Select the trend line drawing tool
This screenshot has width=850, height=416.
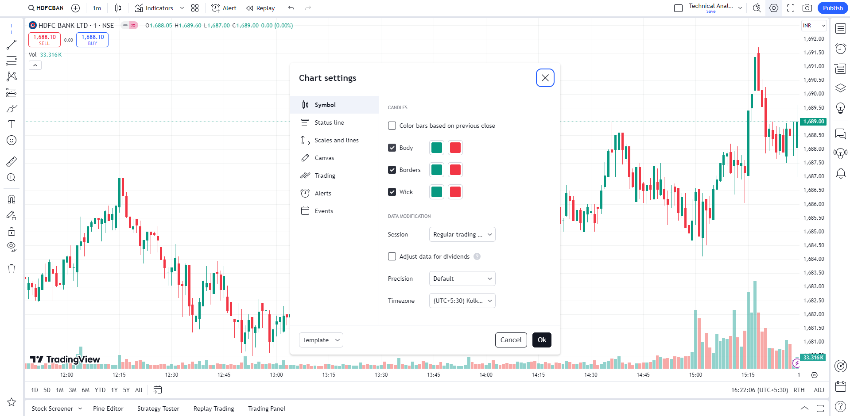12,45
